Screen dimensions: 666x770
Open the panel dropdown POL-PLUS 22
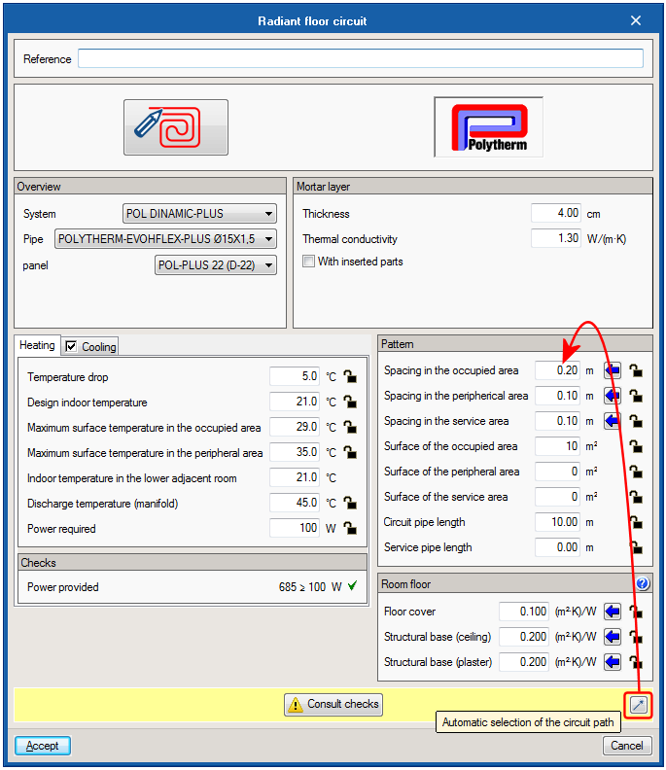point(216,264)
